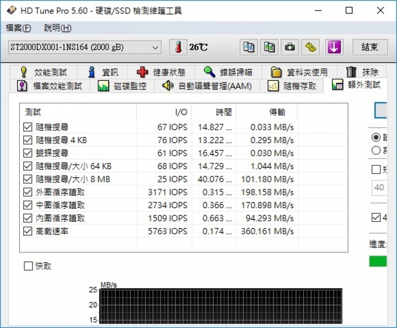The image size is (397, 328).
Task: Uncheck the 隨機搜尋 4 KB checkbox
Action: (x=28, y=140)
